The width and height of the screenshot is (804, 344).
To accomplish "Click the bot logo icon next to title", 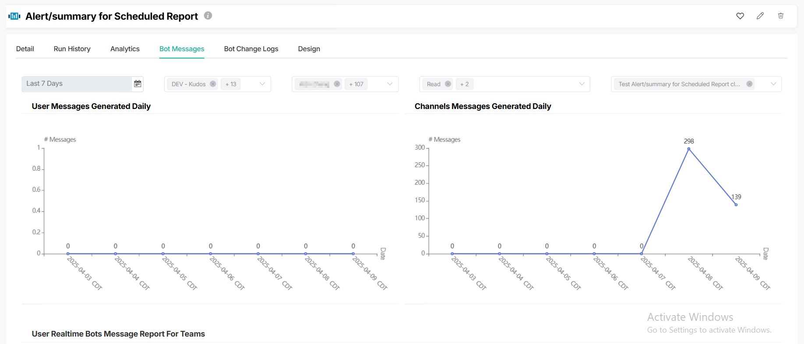I will click(14, 16).
